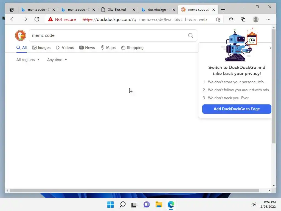This screenshot has height=211, width=281.
Task: Dismiss the Switch to DuckDuckGo panel
Action: (270, 48)
